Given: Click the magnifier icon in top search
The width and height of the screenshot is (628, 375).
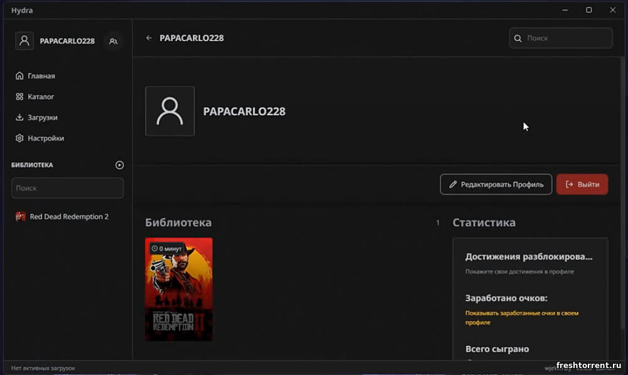Looking at the screenshot, I should pos(518,38).
